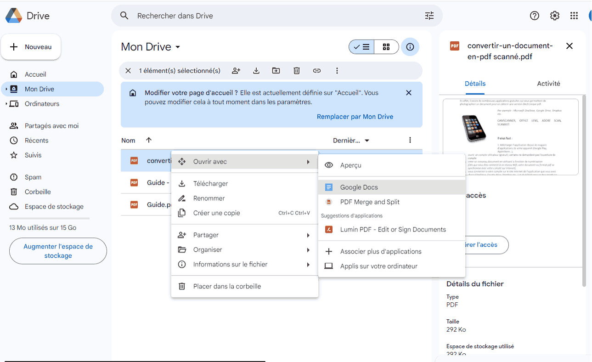The height and width of the screenshot is (362, 592).
Task: Click Remplacer par Mon Drive link
Action: pos(355,117)
